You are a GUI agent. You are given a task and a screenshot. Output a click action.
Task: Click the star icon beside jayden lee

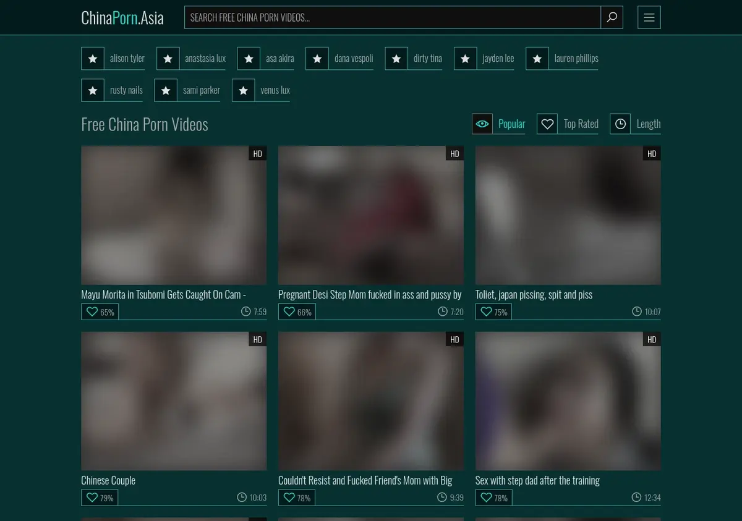click(465, 58)
